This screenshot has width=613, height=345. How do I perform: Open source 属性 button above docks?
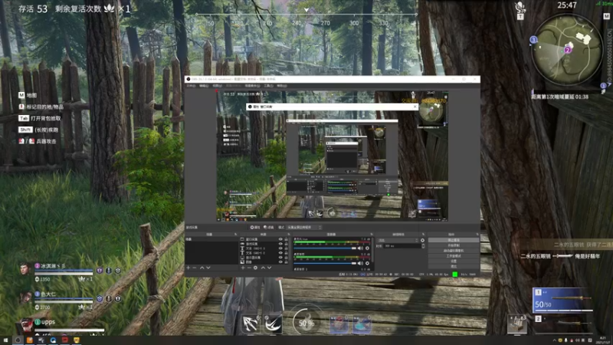[x=255, y=227]
